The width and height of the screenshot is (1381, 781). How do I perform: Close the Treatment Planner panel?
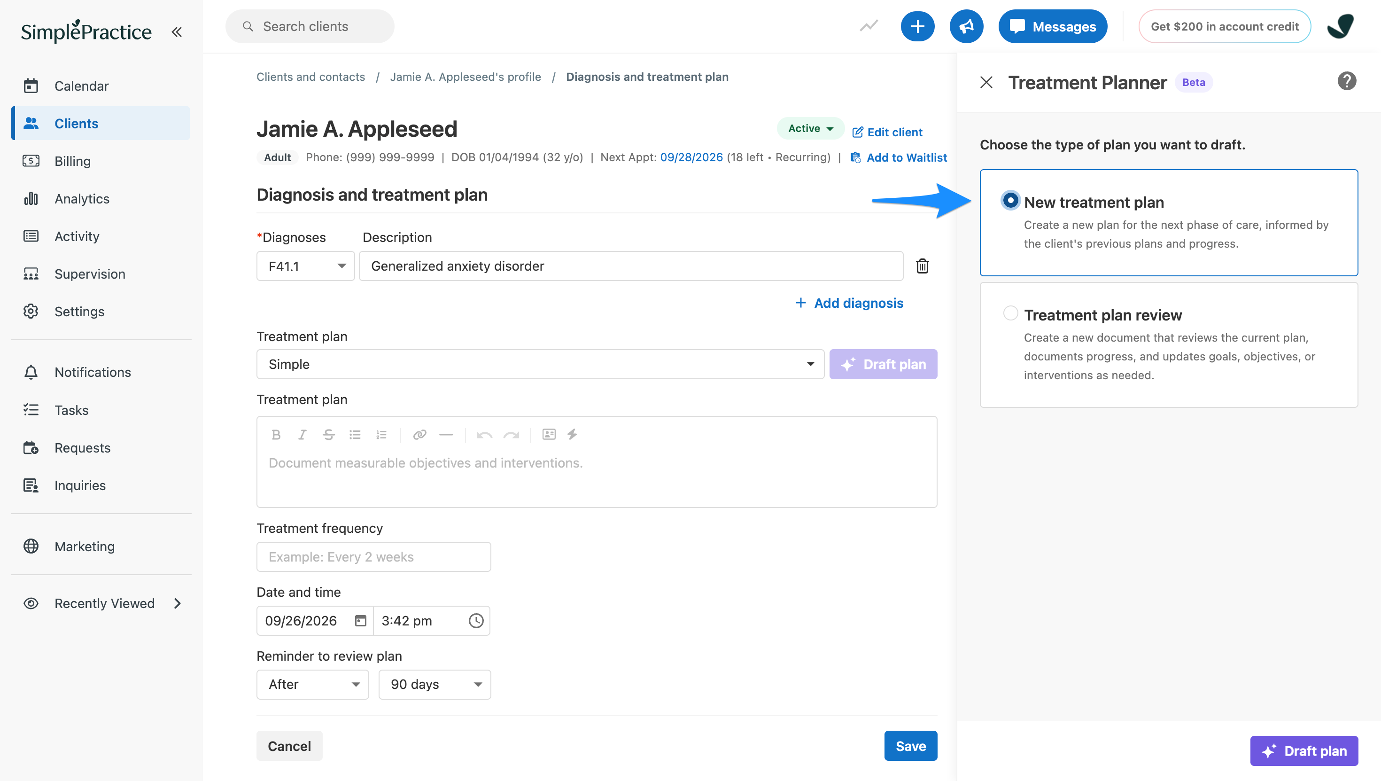(x=986, y=82)
